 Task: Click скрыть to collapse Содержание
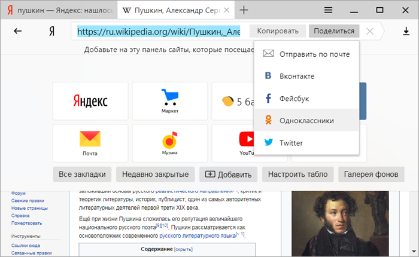click(x=183, y=249)
